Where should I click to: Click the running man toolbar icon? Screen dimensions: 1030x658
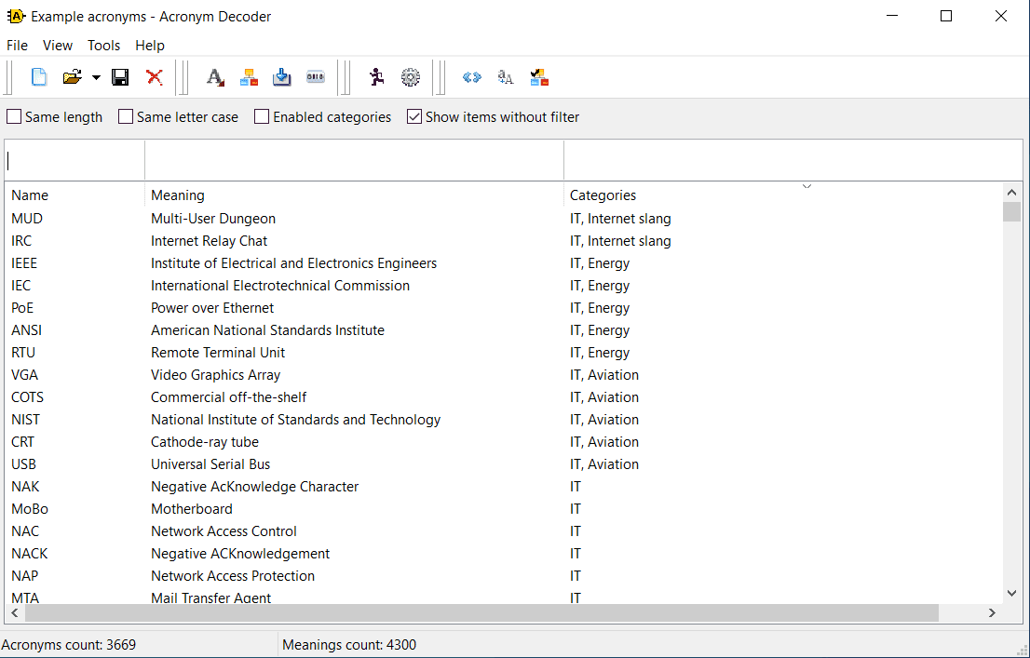click(x=376, y=77)
